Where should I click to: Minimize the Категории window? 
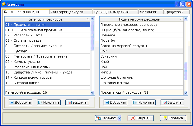(x=177, y=5)
